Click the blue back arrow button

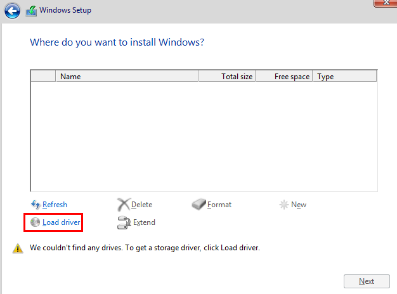[12, 11]
